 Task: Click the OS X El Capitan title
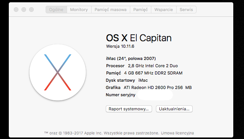point(139,38)
